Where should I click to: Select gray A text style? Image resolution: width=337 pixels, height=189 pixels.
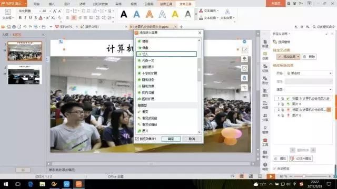pos(188,14)
